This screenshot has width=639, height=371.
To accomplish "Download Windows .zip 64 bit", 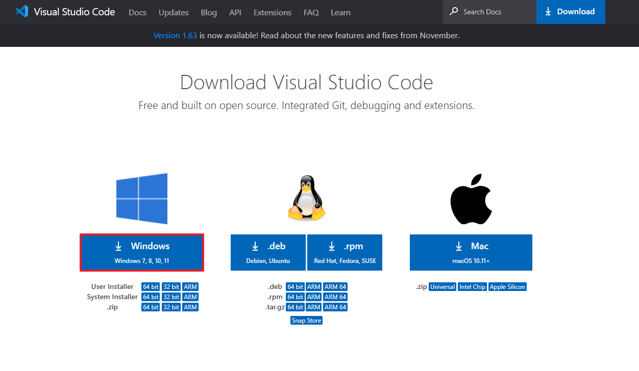I will coord(151,307).
